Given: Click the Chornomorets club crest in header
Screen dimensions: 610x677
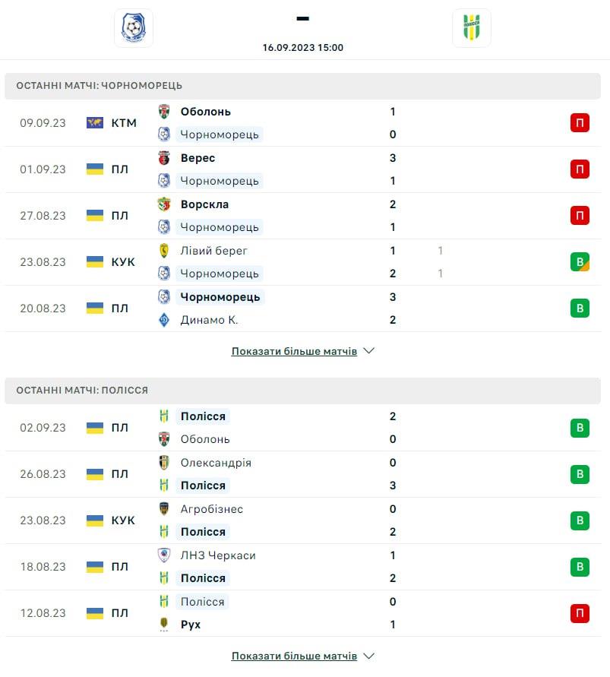Looking at the screenshot, I should pyautogui.click(x=134, y=28).
